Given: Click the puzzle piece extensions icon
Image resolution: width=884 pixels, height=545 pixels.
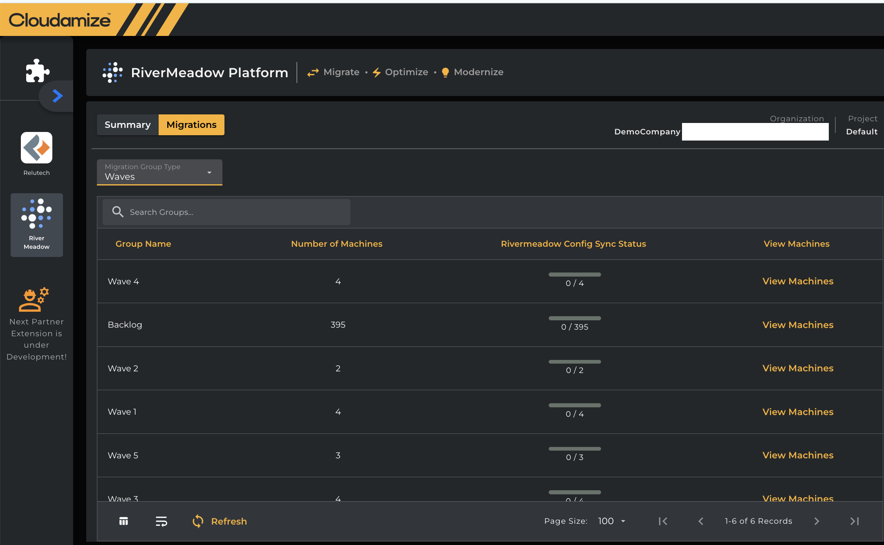Looking at the screenshot, I should (x=37, y=71).
